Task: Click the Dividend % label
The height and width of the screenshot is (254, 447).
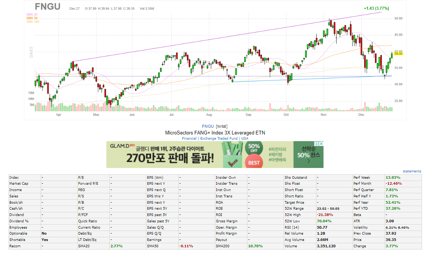Action: coord(19,221)
